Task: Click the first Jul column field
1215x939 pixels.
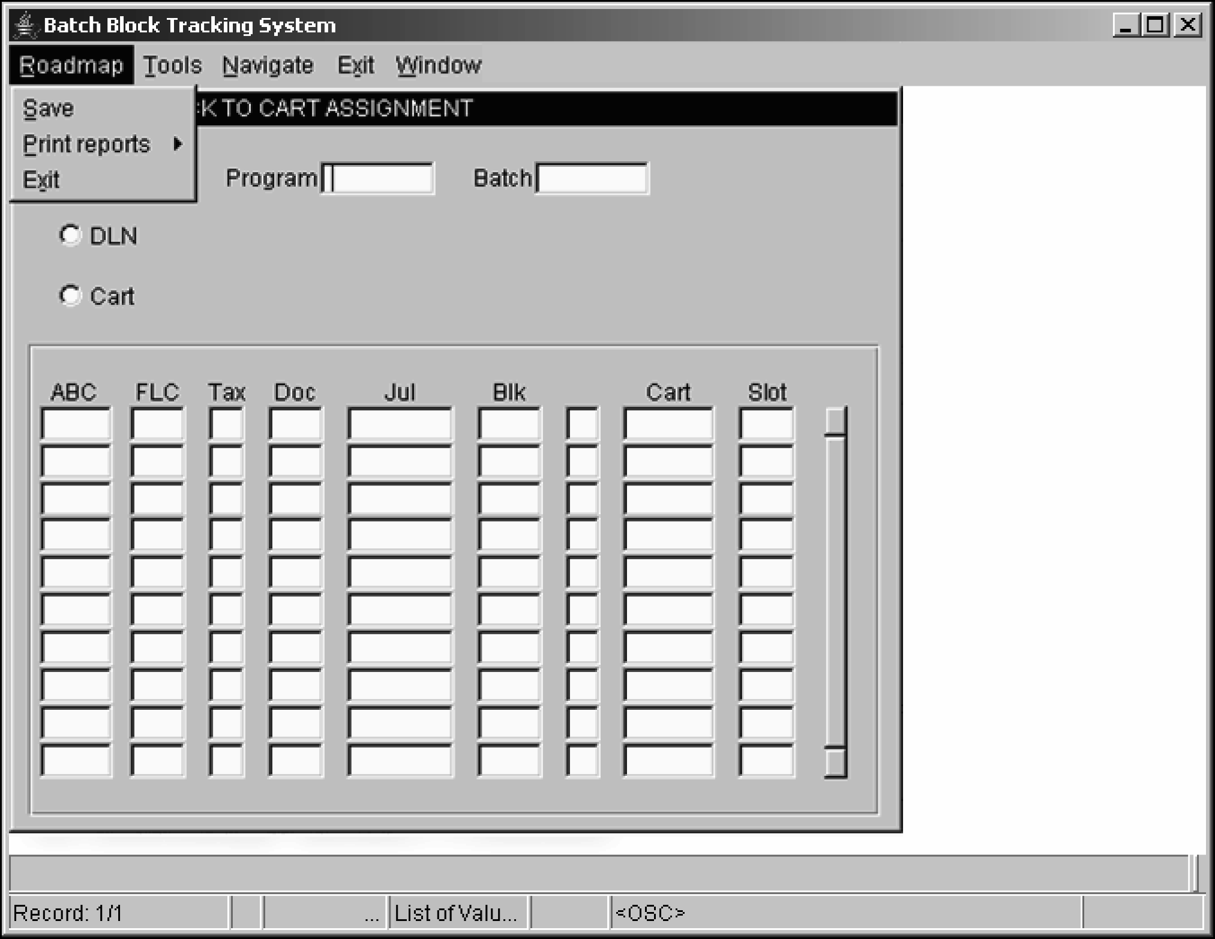Action: 400,424
